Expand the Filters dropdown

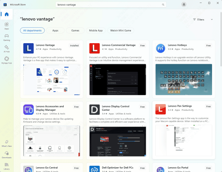[x=203, y=20]
